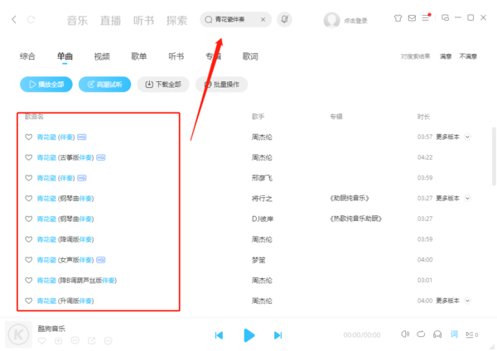Open singer DJ彼岸
497x351 pixels.
click(263, 219)
